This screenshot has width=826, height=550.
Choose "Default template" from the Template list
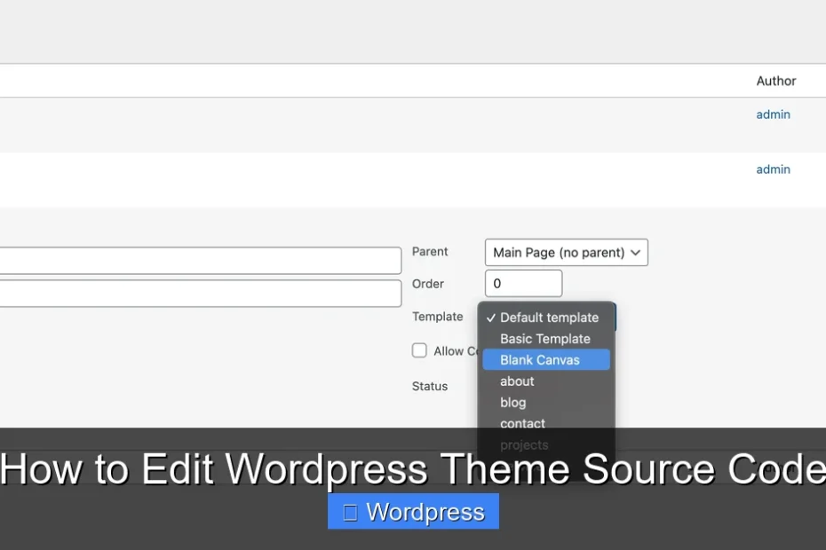(x=548, y=317)
